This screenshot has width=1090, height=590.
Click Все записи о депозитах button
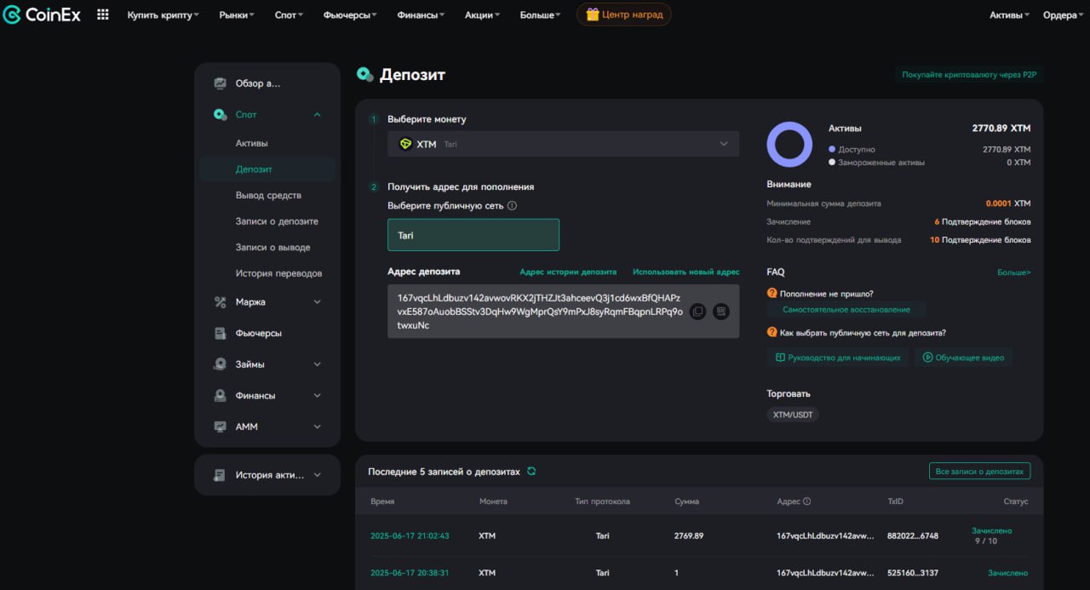pos(980,471)
